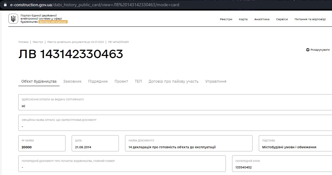
Task: Click the document name declaration field
Action: tap(189, 143)
